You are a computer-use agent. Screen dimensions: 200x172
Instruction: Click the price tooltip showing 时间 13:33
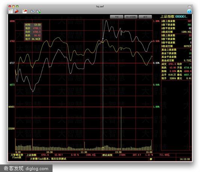point(33,32)
